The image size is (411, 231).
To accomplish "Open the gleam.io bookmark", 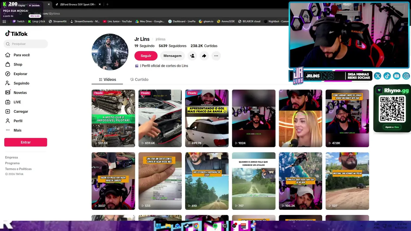I will pos(206,21).
